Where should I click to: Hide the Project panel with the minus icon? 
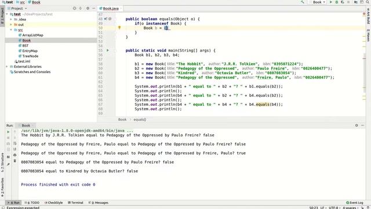pyautogui.click(x=94, y=8)
